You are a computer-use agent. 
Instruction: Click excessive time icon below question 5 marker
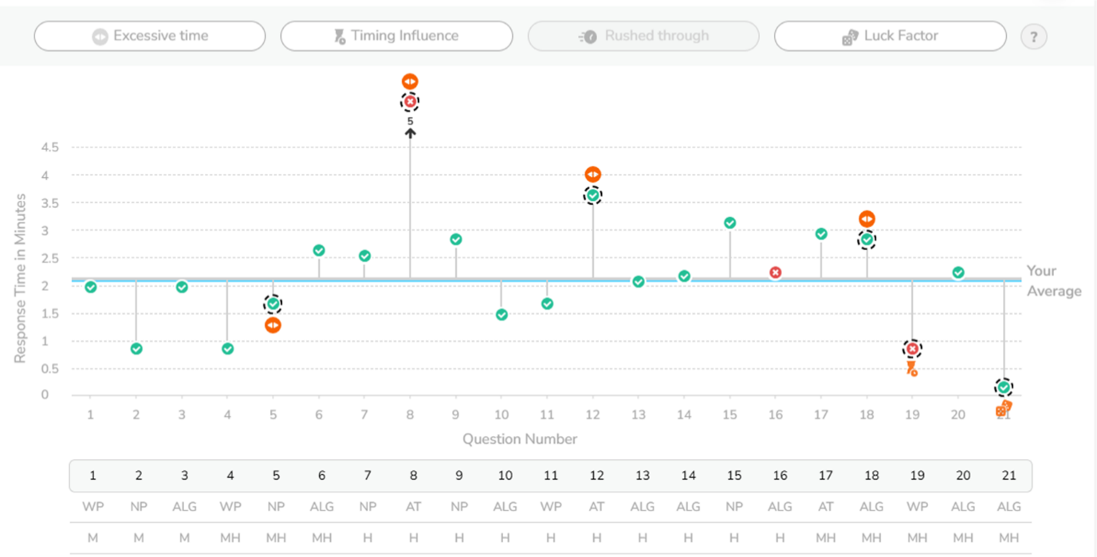[273, 325]
